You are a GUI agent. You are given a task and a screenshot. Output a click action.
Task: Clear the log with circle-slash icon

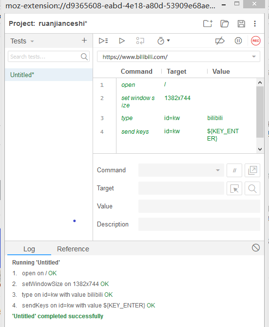pos(256,248)
